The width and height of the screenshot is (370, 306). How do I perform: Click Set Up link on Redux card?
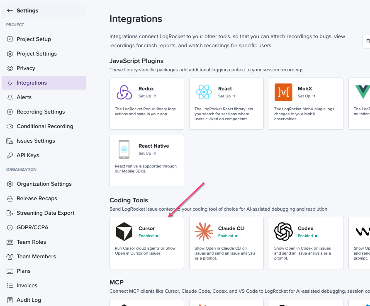click(147, 96)
